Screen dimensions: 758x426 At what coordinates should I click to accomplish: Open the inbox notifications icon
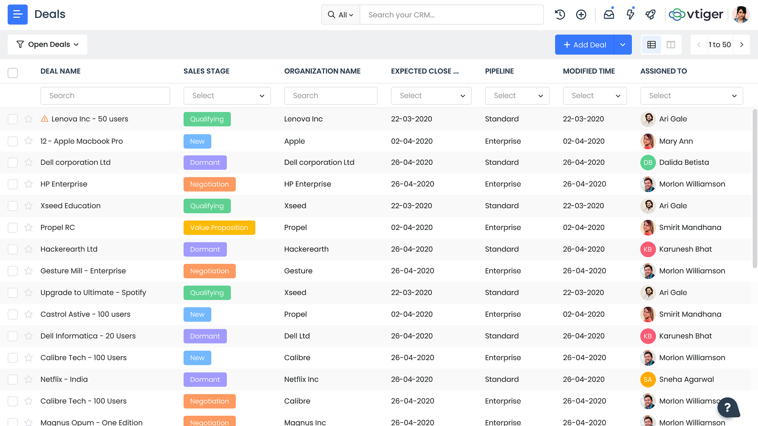pos(609,15)
